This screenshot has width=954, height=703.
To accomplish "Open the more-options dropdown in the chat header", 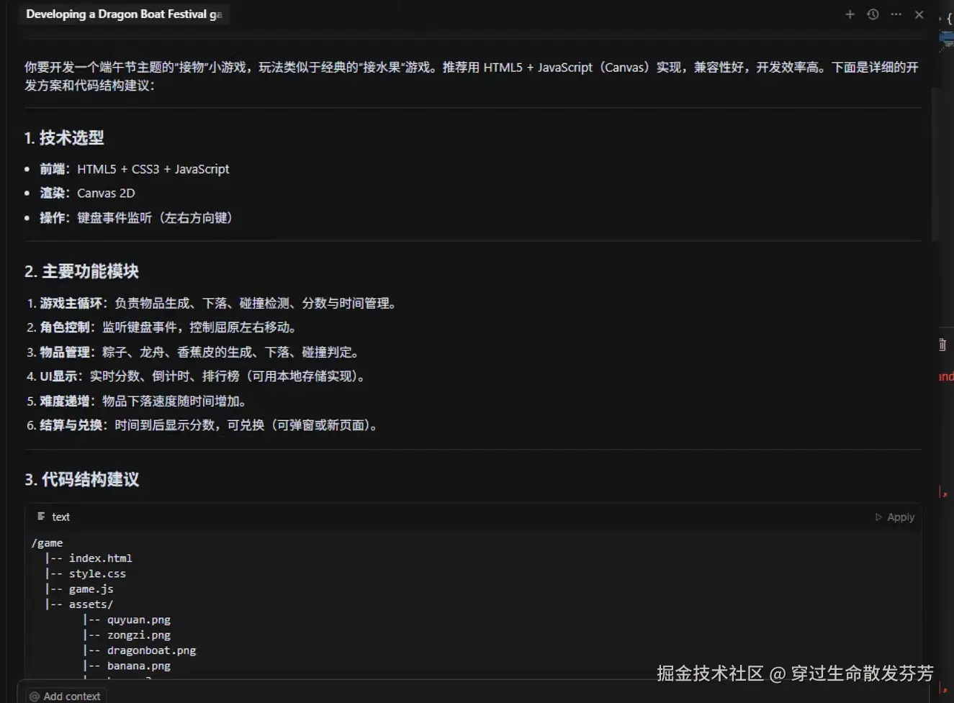I will 896,14.
